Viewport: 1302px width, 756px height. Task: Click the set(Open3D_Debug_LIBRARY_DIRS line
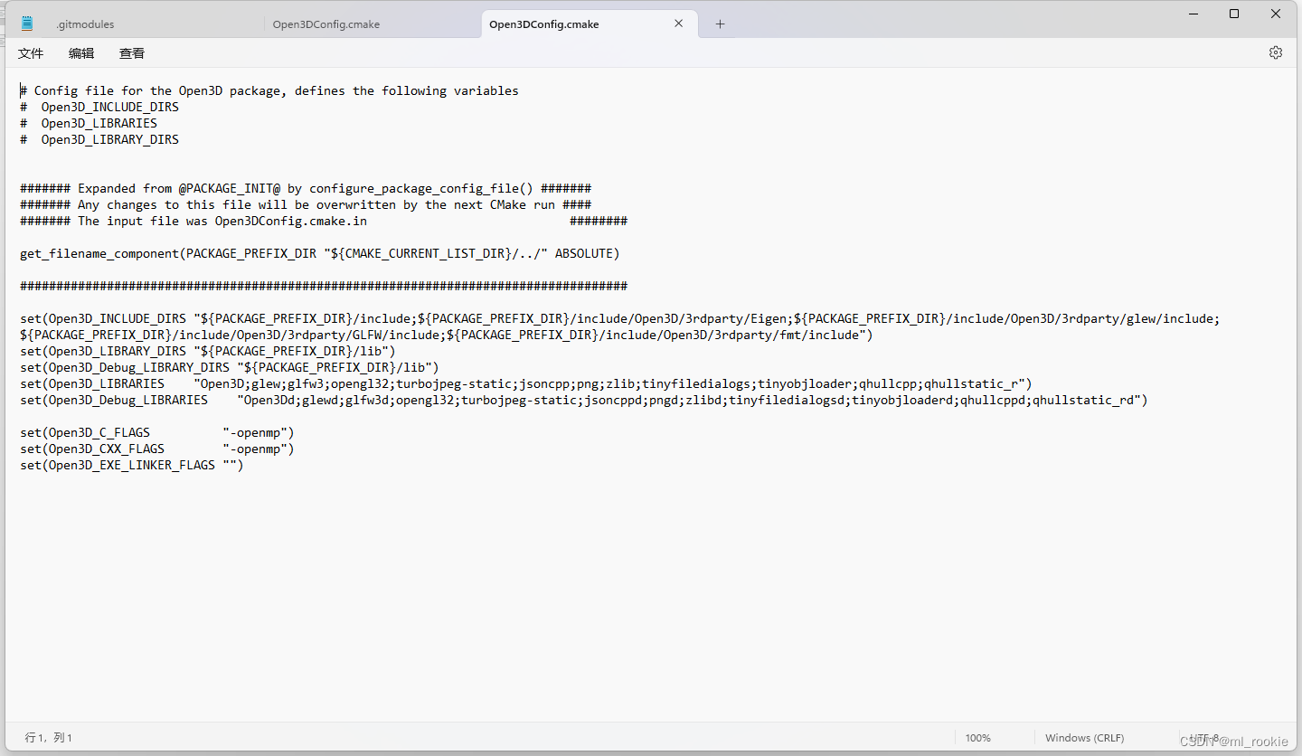point(230,367)
